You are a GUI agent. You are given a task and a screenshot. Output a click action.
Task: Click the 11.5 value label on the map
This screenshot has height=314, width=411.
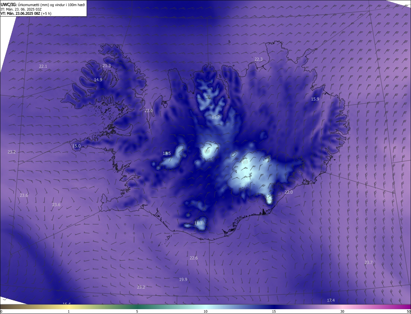tap(167, 153)
